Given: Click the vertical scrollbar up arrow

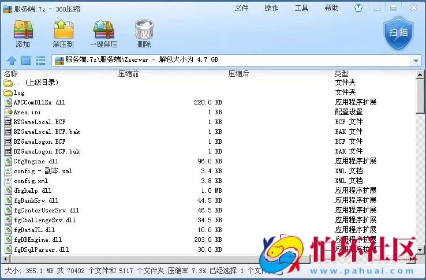Looking at the screenshot, I should (x=420, y=74).
